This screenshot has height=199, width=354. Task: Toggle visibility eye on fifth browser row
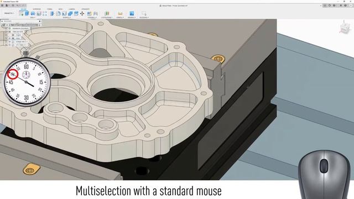point(10,38)
